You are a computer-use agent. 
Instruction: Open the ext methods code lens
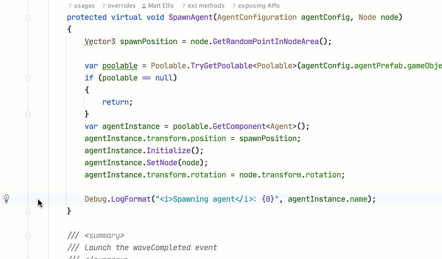click(203, 6)
